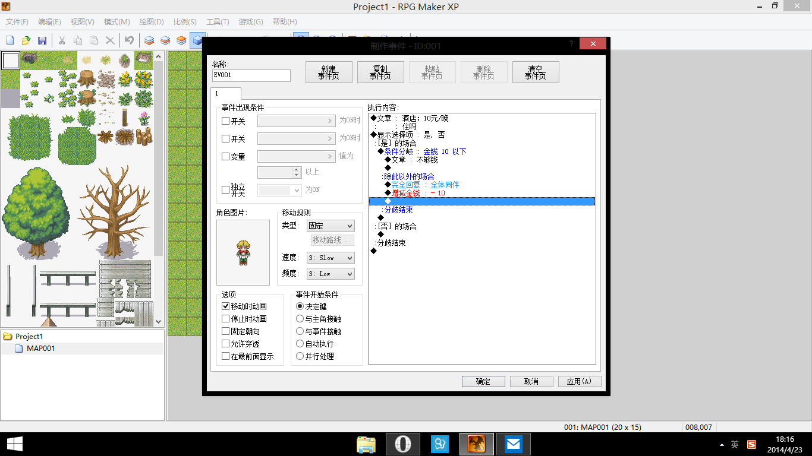Open project using the folder toolbar icon

[x=26, y=40]
